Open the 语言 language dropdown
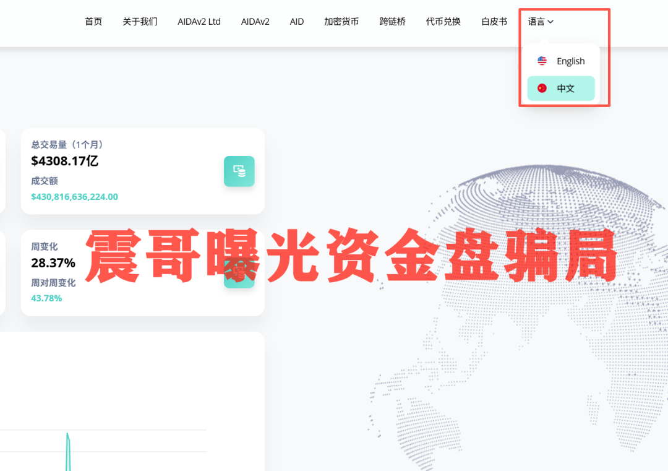This screenshot has height=471, width=668. click(x=539, y=21)
